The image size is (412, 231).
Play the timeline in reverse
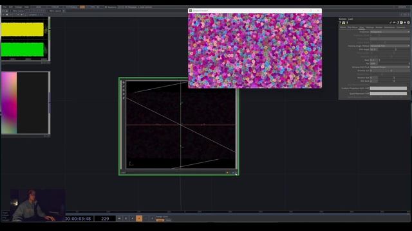point(133,218)
